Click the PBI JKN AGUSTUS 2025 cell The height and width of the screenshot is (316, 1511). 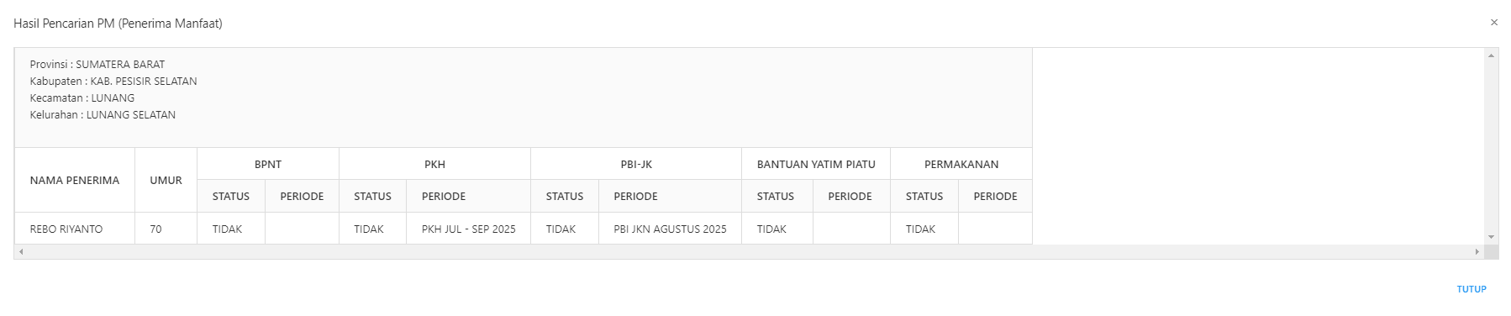click(x=671, y=229)
